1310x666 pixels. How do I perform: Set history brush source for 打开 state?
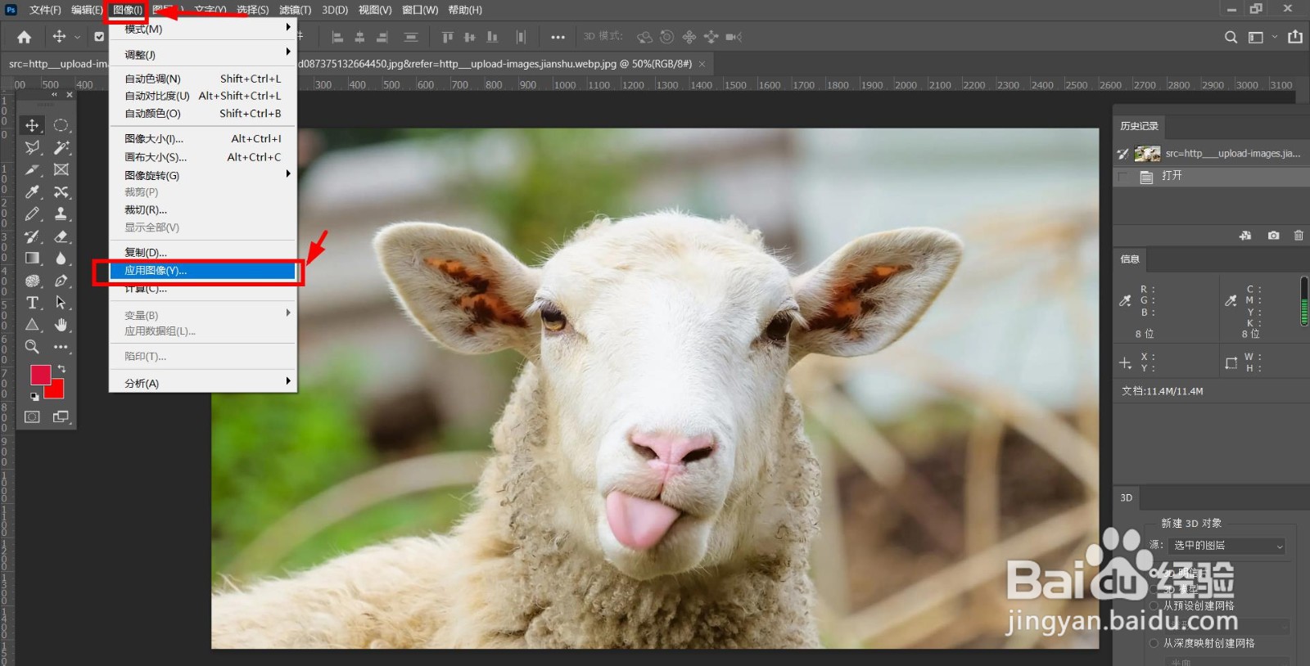click(1123, 177)
